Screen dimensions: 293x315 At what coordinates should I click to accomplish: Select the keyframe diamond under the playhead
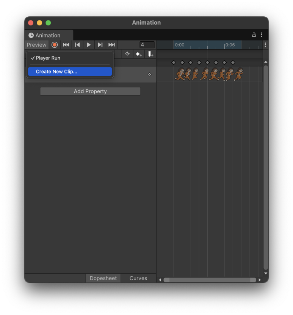pyautogui.click(x=207, y=63)
